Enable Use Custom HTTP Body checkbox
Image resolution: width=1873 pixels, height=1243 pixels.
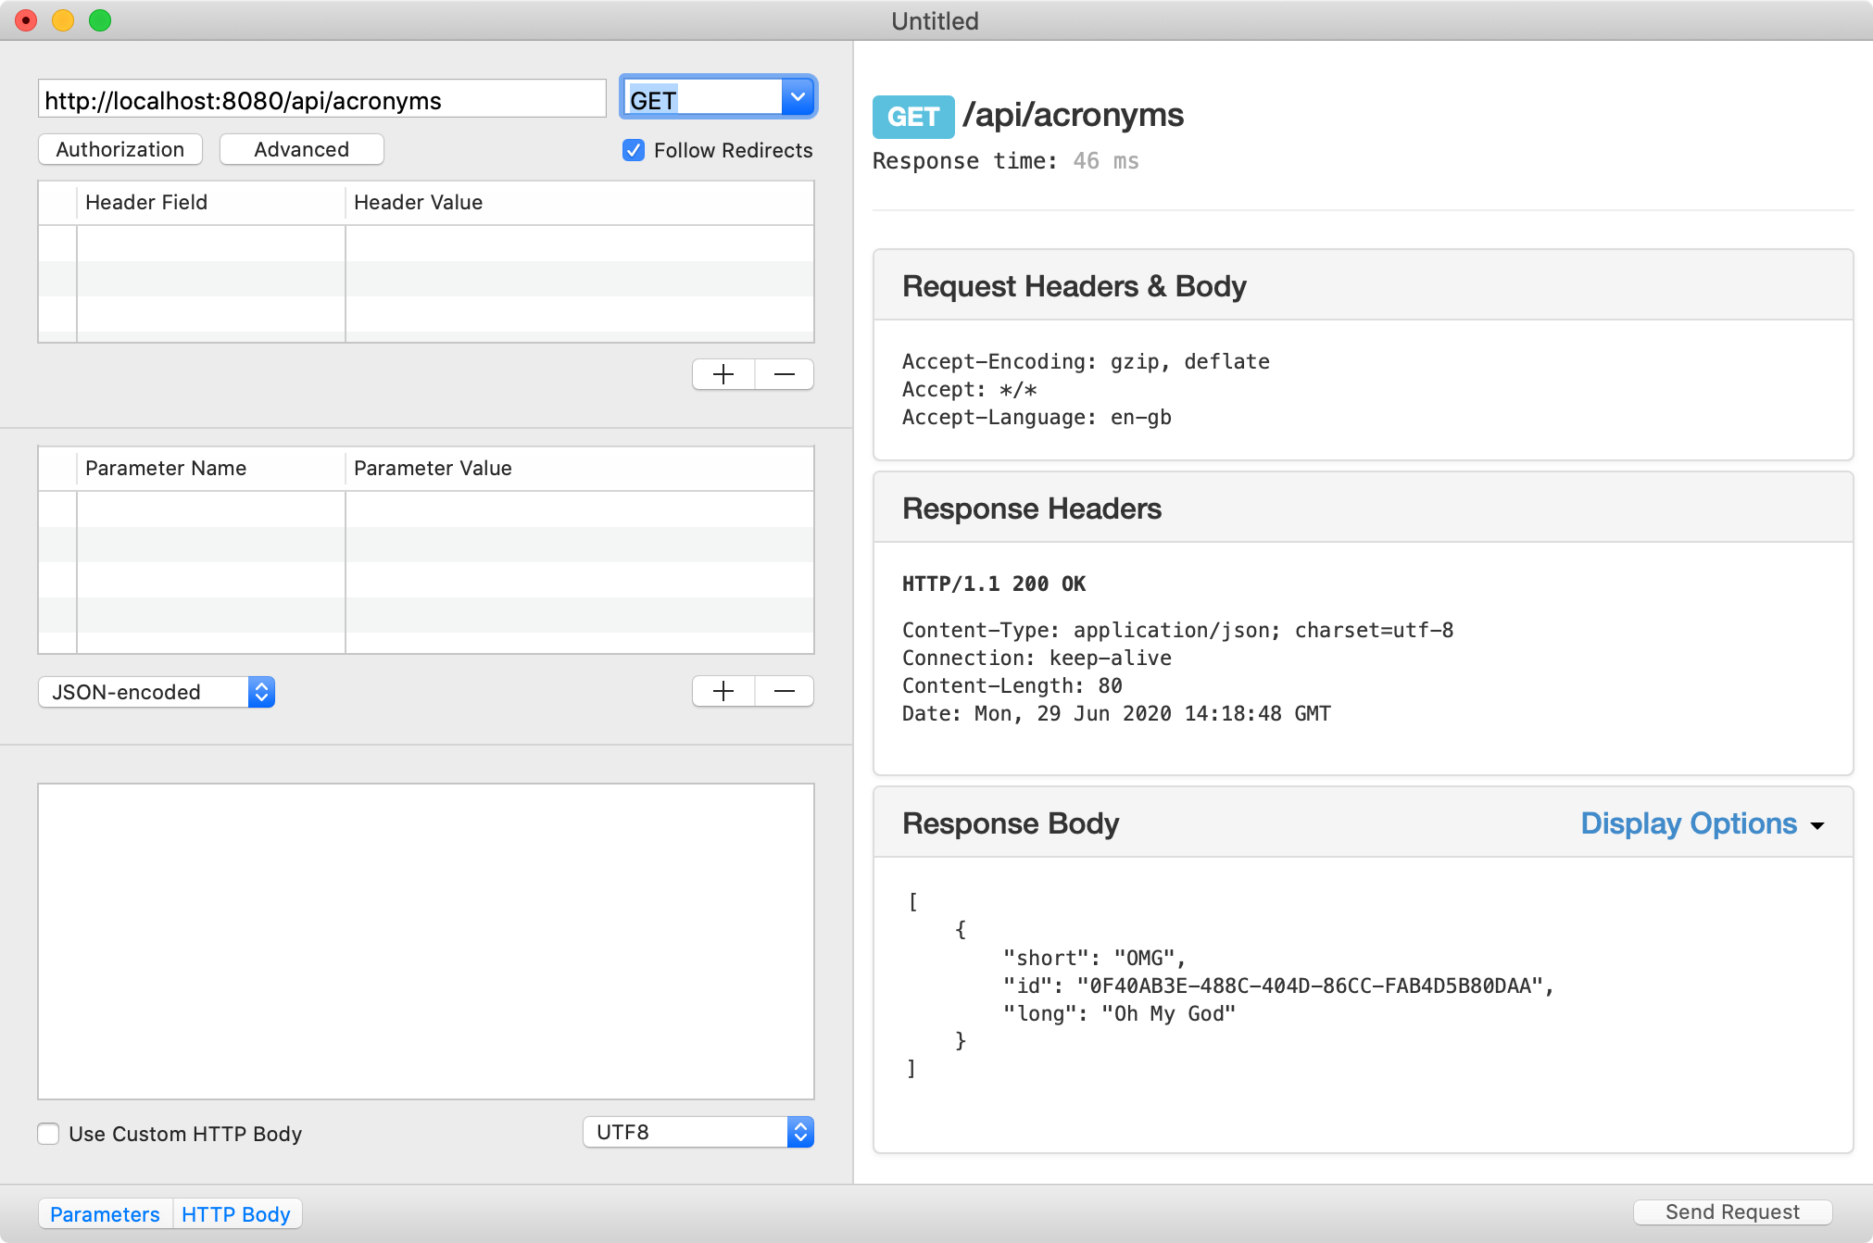click(48, 1134)
